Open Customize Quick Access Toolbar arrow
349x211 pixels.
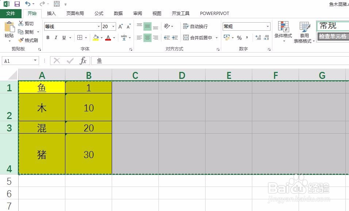click(65, 4)
